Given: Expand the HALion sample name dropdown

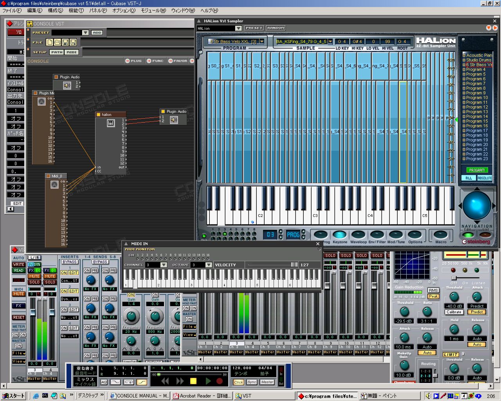Looking at the screenshot, I should coord(330,42).
